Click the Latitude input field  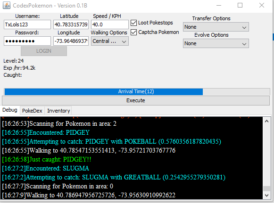click(71, 24)
